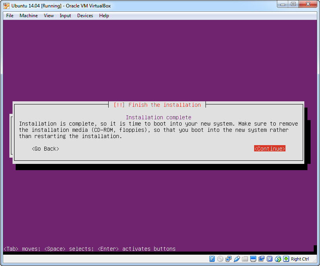Open the Input menu
Screen dimensions: 320x266
point(65,16)
